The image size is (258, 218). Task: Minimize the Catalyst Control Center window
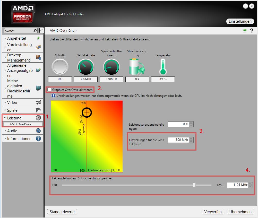coord(245,6)
